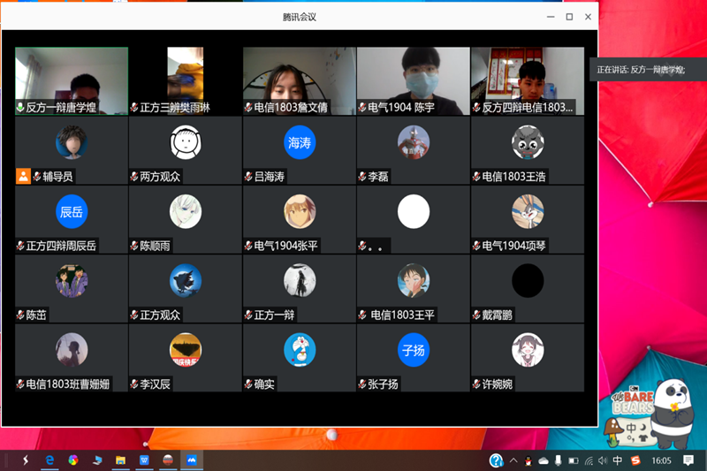The height and width of the screenshot is (471, 707).
Task: Click the name label 电气1904项琴
Action: [513, 246]
